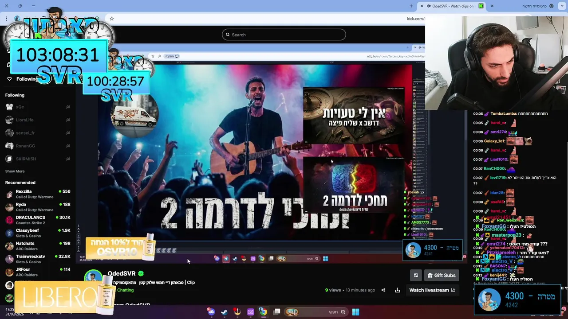This screenshot has height=319, width=568.
Task: Open xQc in the Following list
Action: click(38, 107)
